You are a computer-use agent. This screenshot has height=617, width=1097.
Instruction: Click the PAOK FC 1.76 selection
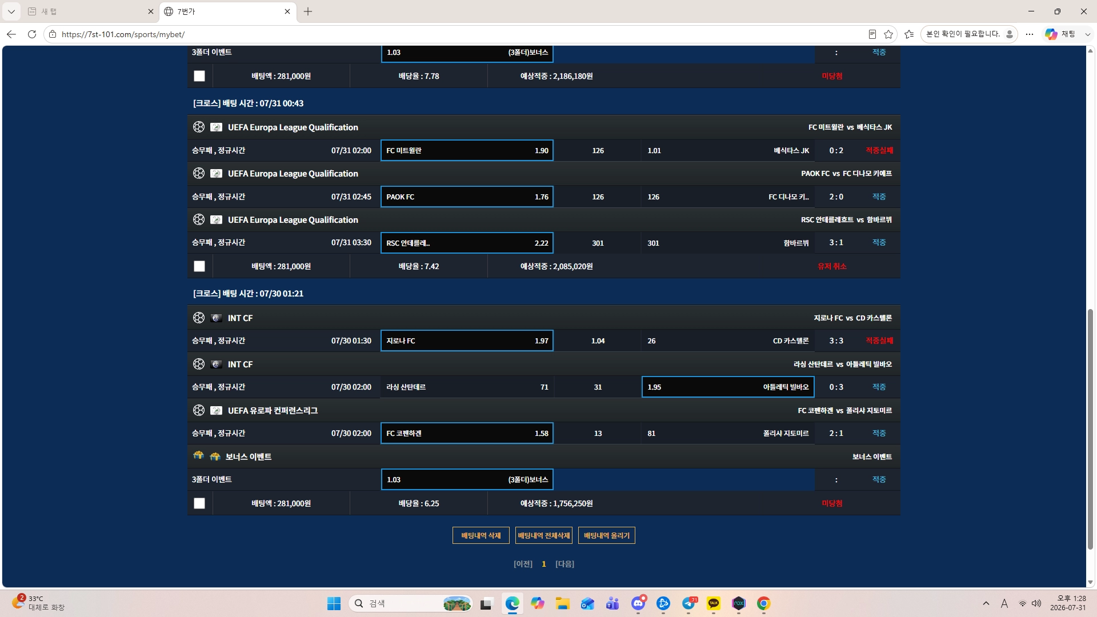pos(467,197)
